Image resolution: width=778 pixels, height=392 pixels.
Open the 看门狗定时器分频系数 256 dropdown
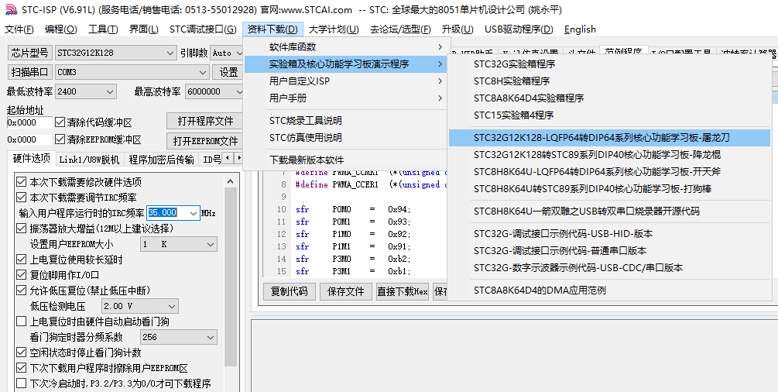211,337
